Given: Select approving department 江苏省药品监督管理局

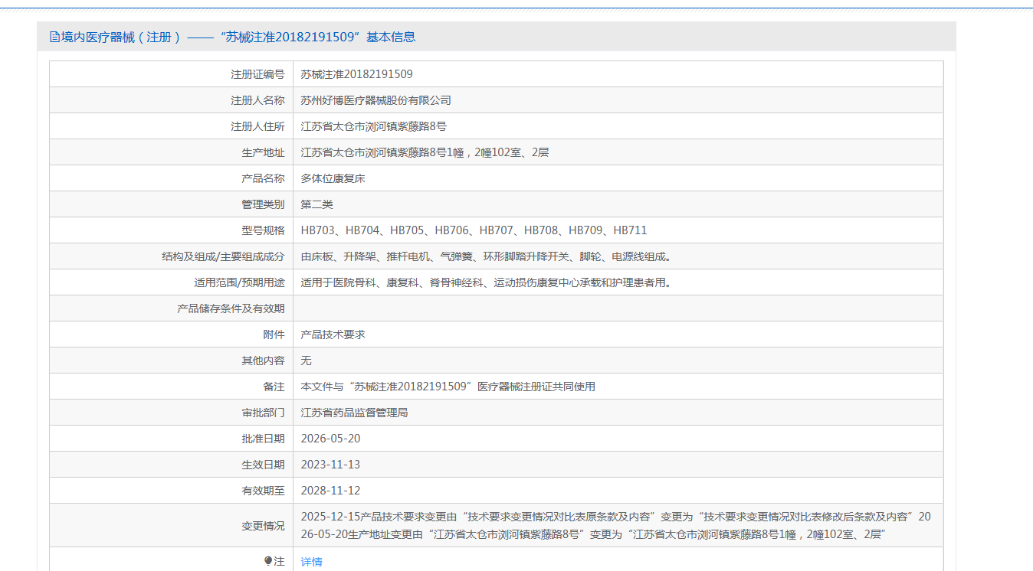Looking at the screenshot, I should coord(355,413).
